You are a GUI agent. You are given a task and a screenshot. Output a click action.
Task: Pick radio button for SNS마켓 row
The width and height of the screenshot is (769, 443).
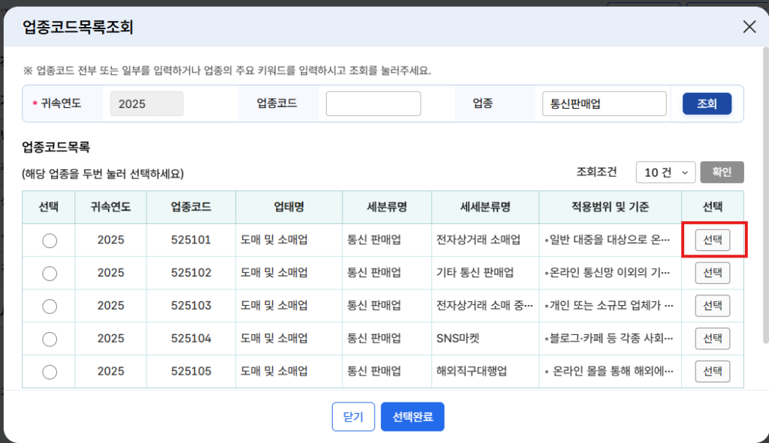click(x=50, y=339)
